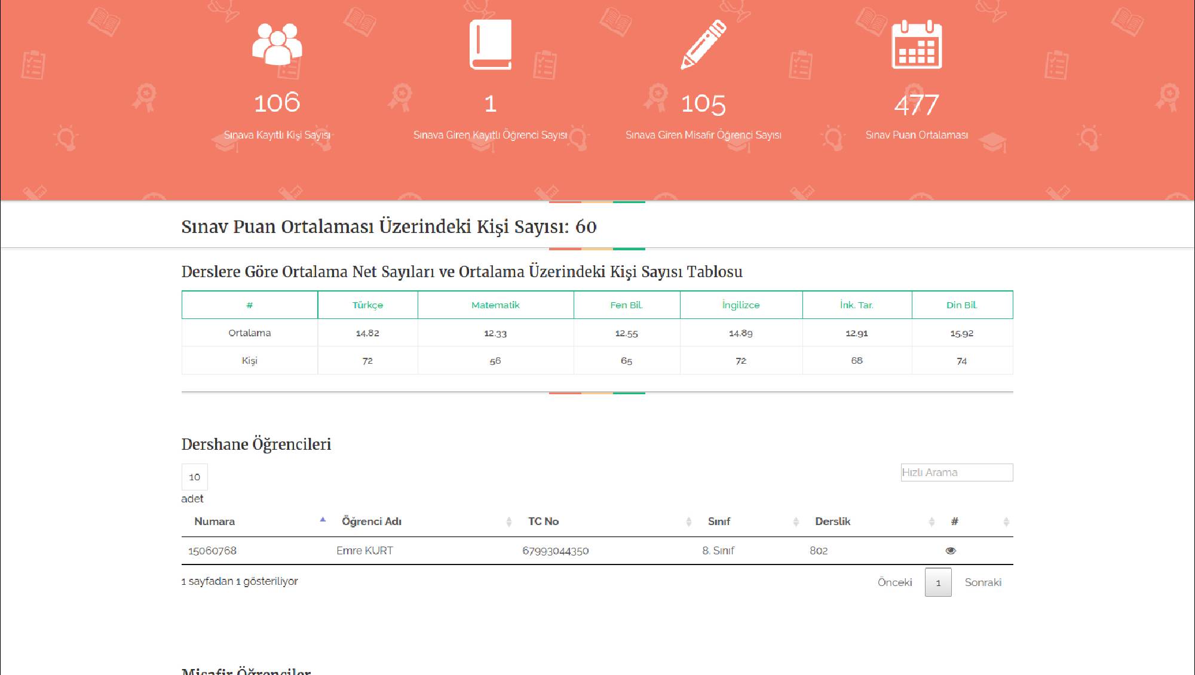Select TC number 67993044350

[555, 551]
